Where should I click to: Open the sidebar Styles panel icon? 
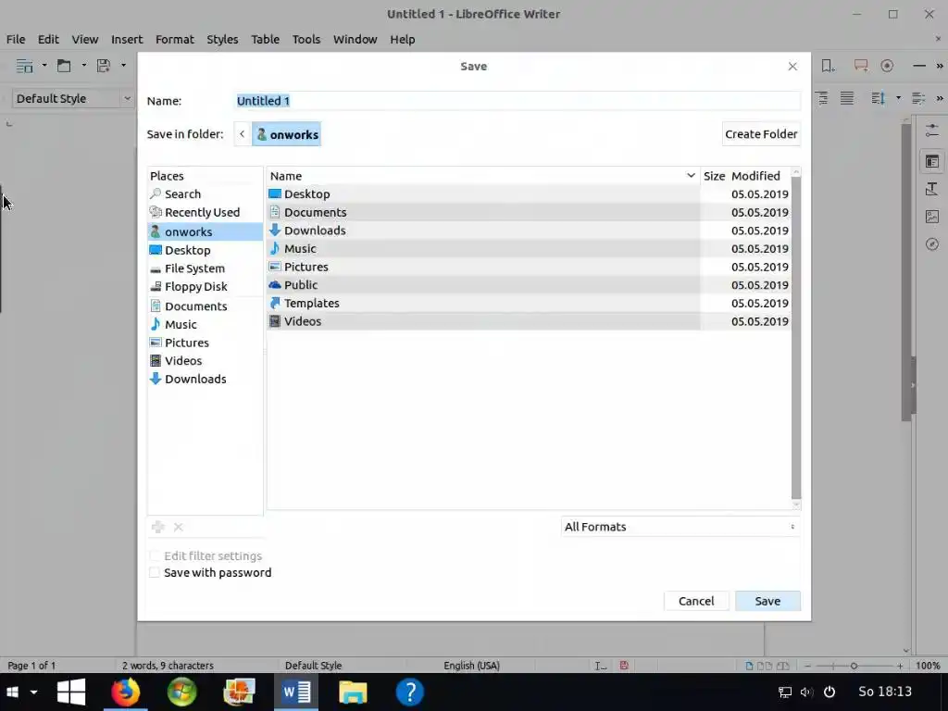click(931, 189)
